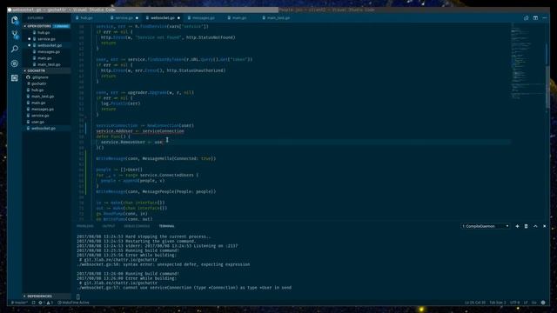Click the warnings count icon in status bar
This screenshot has width=557, height=313.
[50, 303]
